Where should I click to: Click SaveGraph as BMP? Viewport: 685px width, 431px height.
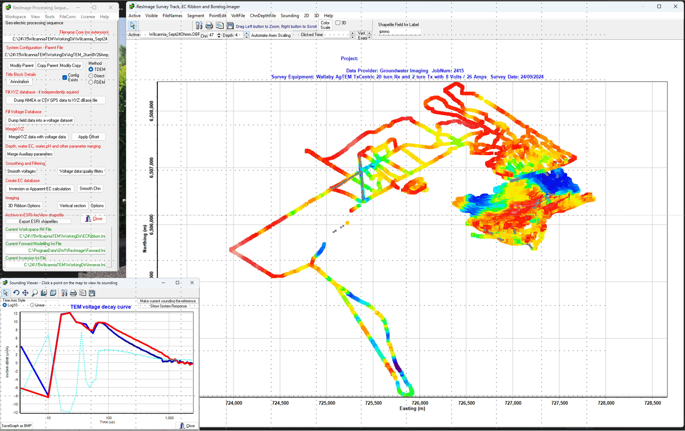click(16, 426)
